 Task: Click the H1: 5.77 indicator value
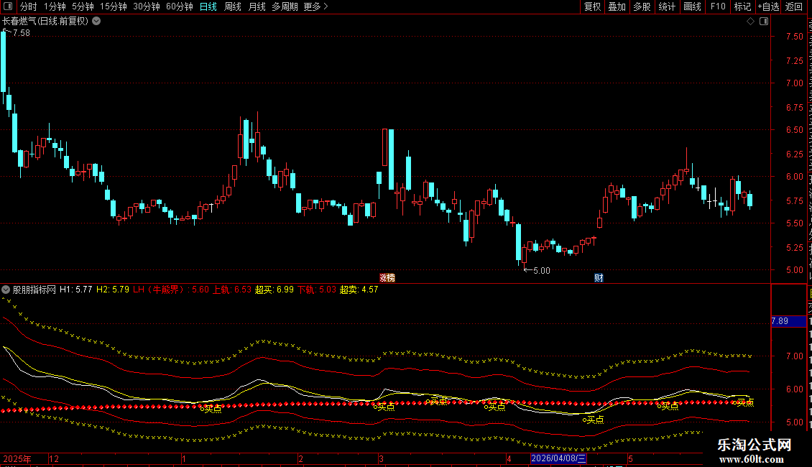75,290
